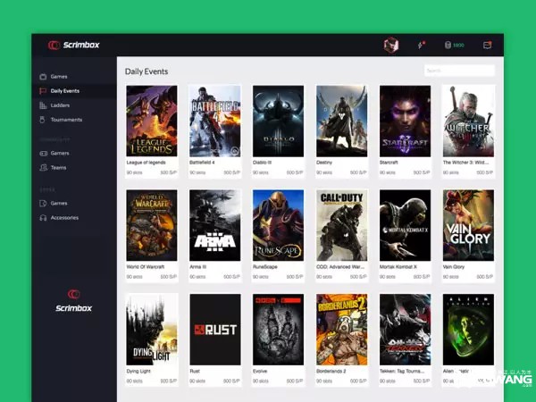Screen dimensions: 536x402
Task: Open the Tekken Tag Tournament cover
Action: pos(405,330)
